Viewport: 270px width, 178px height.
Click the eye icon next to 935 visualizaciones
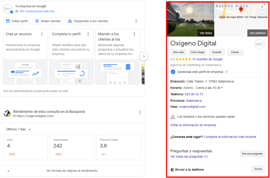click(x=17, y=11)
